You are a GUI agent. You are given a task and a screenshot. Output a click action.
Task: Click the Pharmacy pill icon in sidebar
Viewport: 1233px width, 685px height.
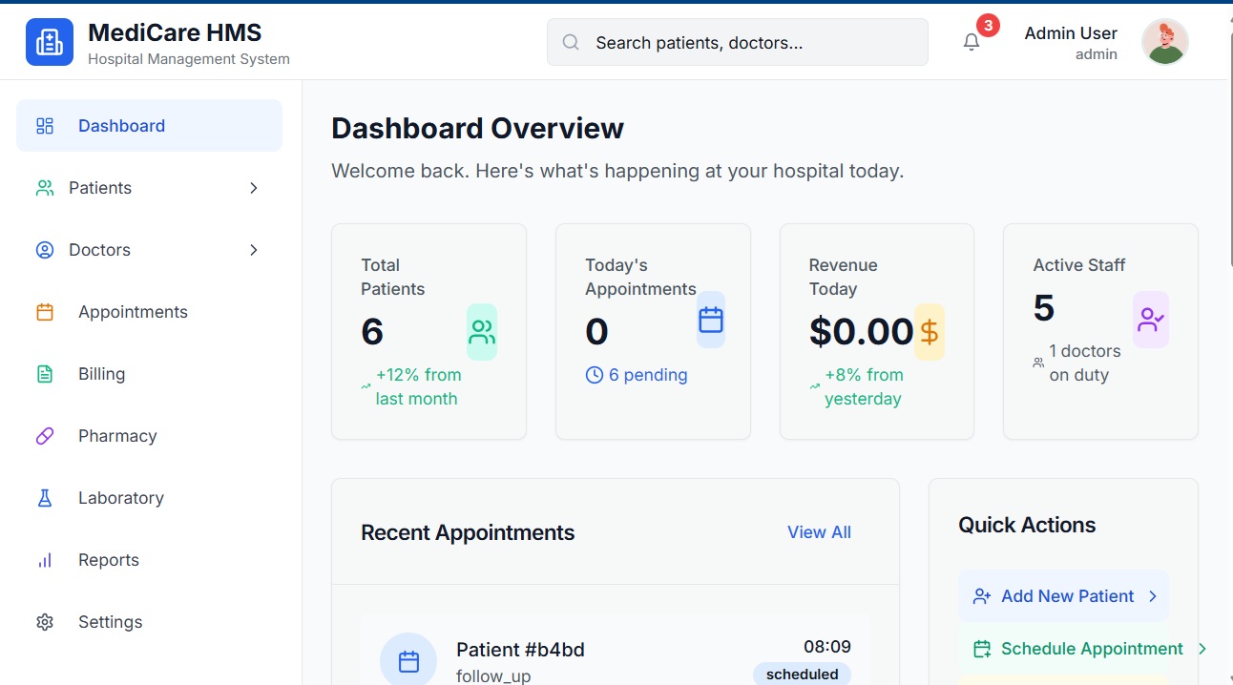[45, 436]
